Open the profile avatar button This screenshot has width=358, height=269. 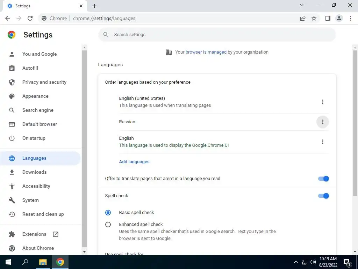click(339, 18)
